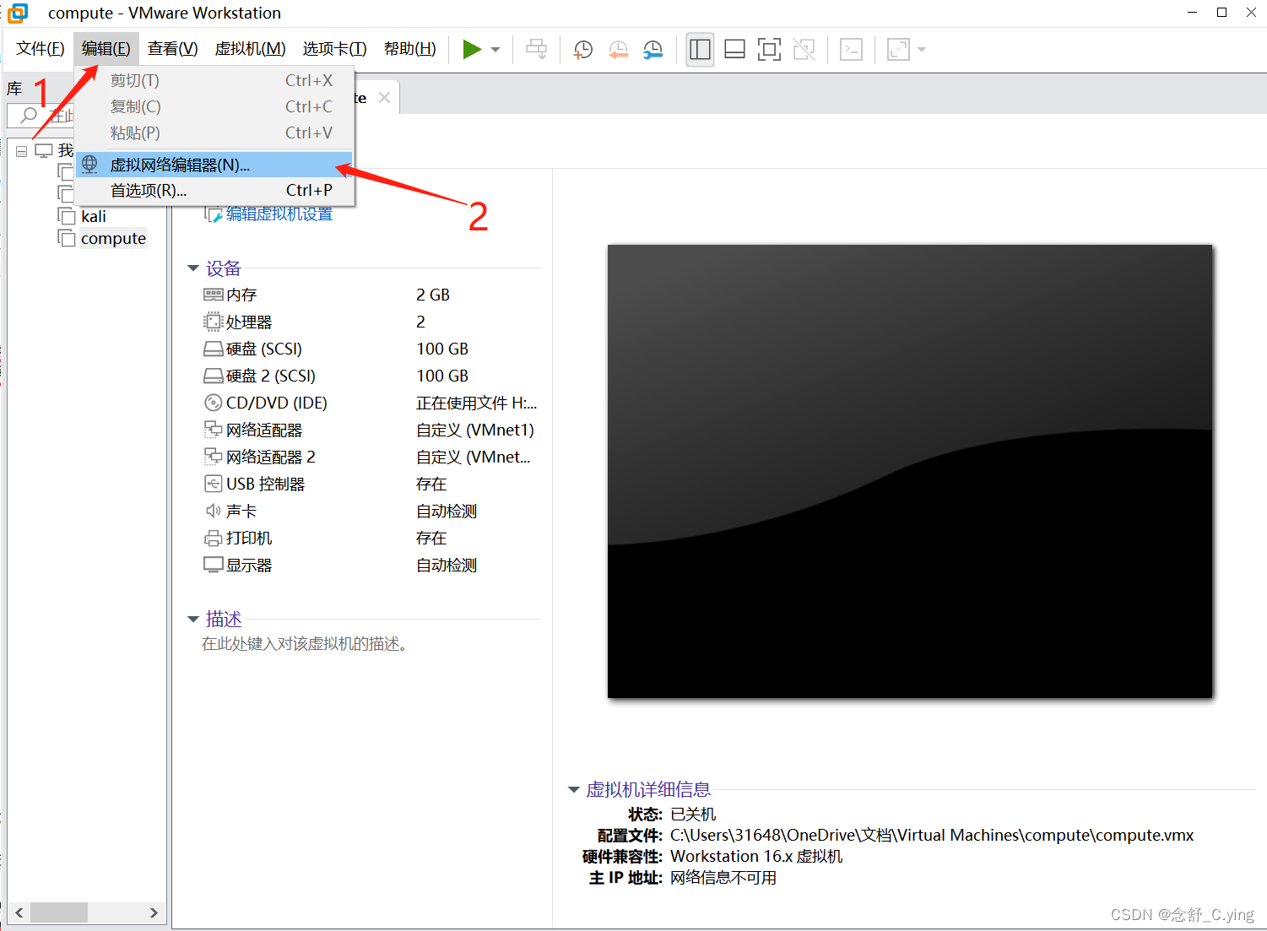Click the 编辑虚拟机设置 link
1267x931 pixels.
(279, 214)
